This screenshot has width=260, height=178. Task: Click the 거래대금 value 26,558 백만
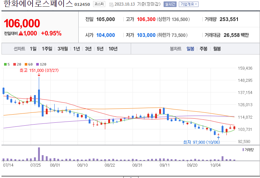coord(236,35)
